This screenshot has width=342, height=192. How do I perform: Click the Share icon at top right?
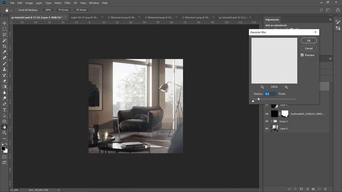point(338,10)
